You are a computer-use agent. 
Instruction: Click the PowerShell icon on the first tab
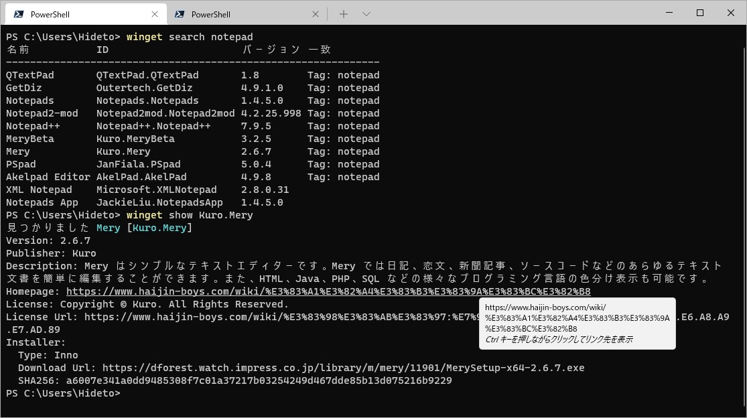[18, 13]
